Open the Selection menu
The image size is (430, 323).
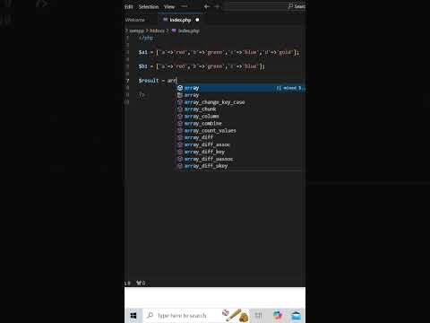click(149, 6)
